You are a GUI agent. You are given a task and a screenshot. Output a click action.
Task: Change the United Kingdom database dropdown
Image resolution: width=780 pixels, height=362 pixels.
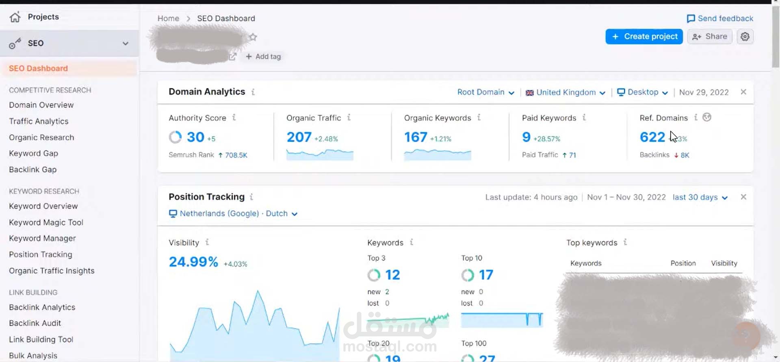pos(565,92)
